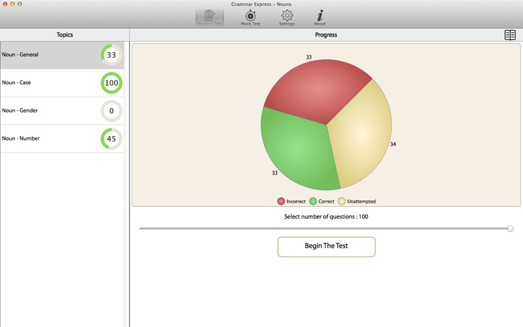Viewport: 523px width, 327px height.
Task: Click the 0 progress ring for Noun - Gender
Action: [x=111, y=111]
